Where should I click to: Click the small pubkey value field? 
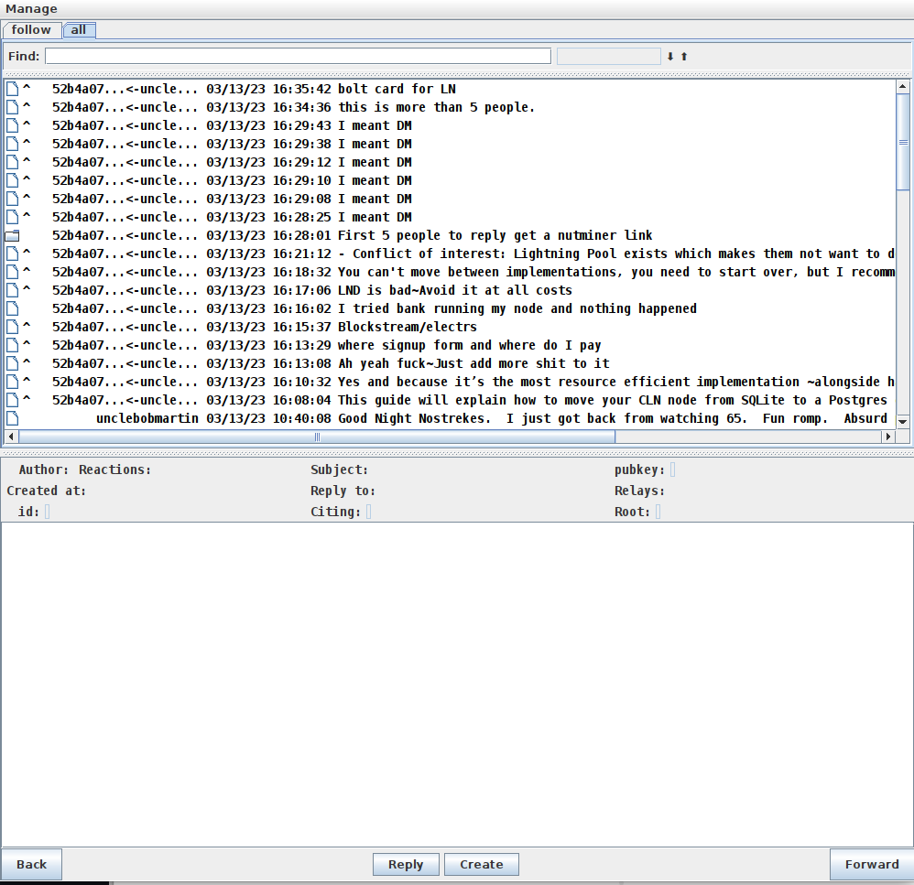coord(672,469)
